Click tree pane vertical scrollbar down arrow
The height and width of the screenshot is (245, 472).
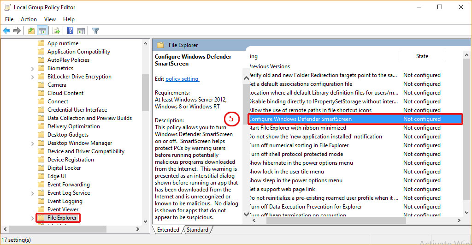(145, 221)
